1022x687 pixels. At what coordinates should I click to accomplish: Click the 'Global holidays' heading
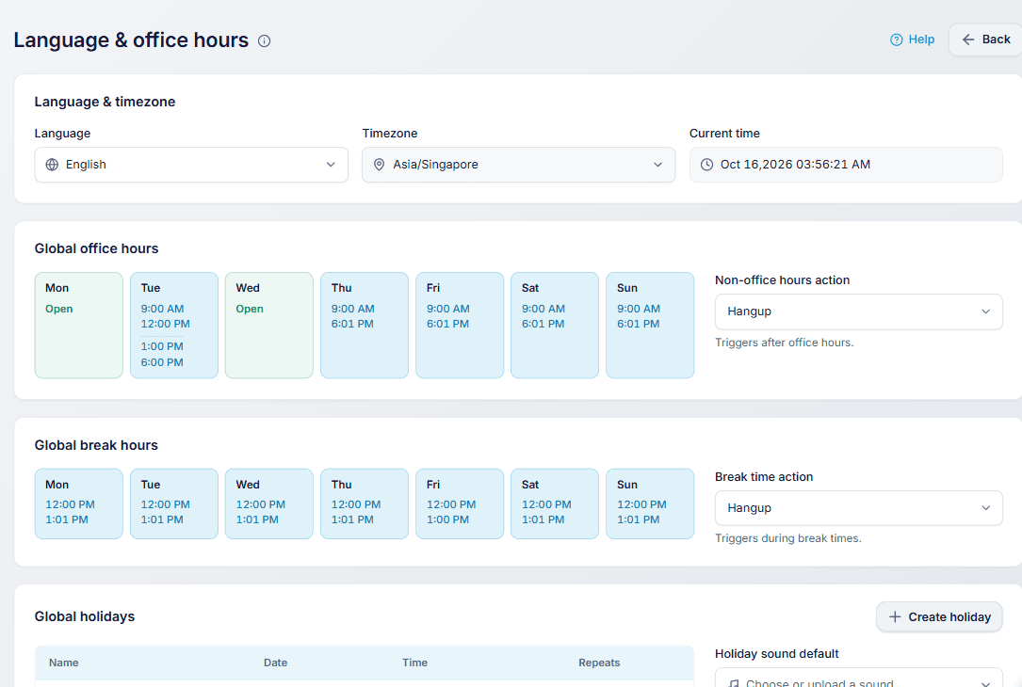85,616
